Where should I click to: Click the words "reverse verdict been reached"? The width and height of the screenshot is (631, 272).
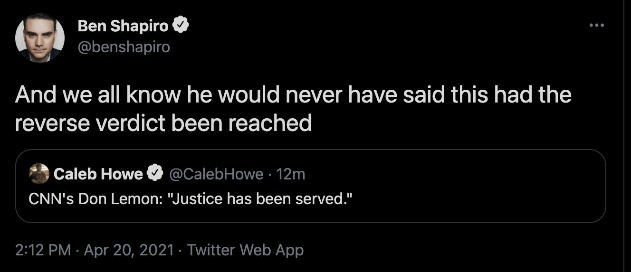coord(163,122)
